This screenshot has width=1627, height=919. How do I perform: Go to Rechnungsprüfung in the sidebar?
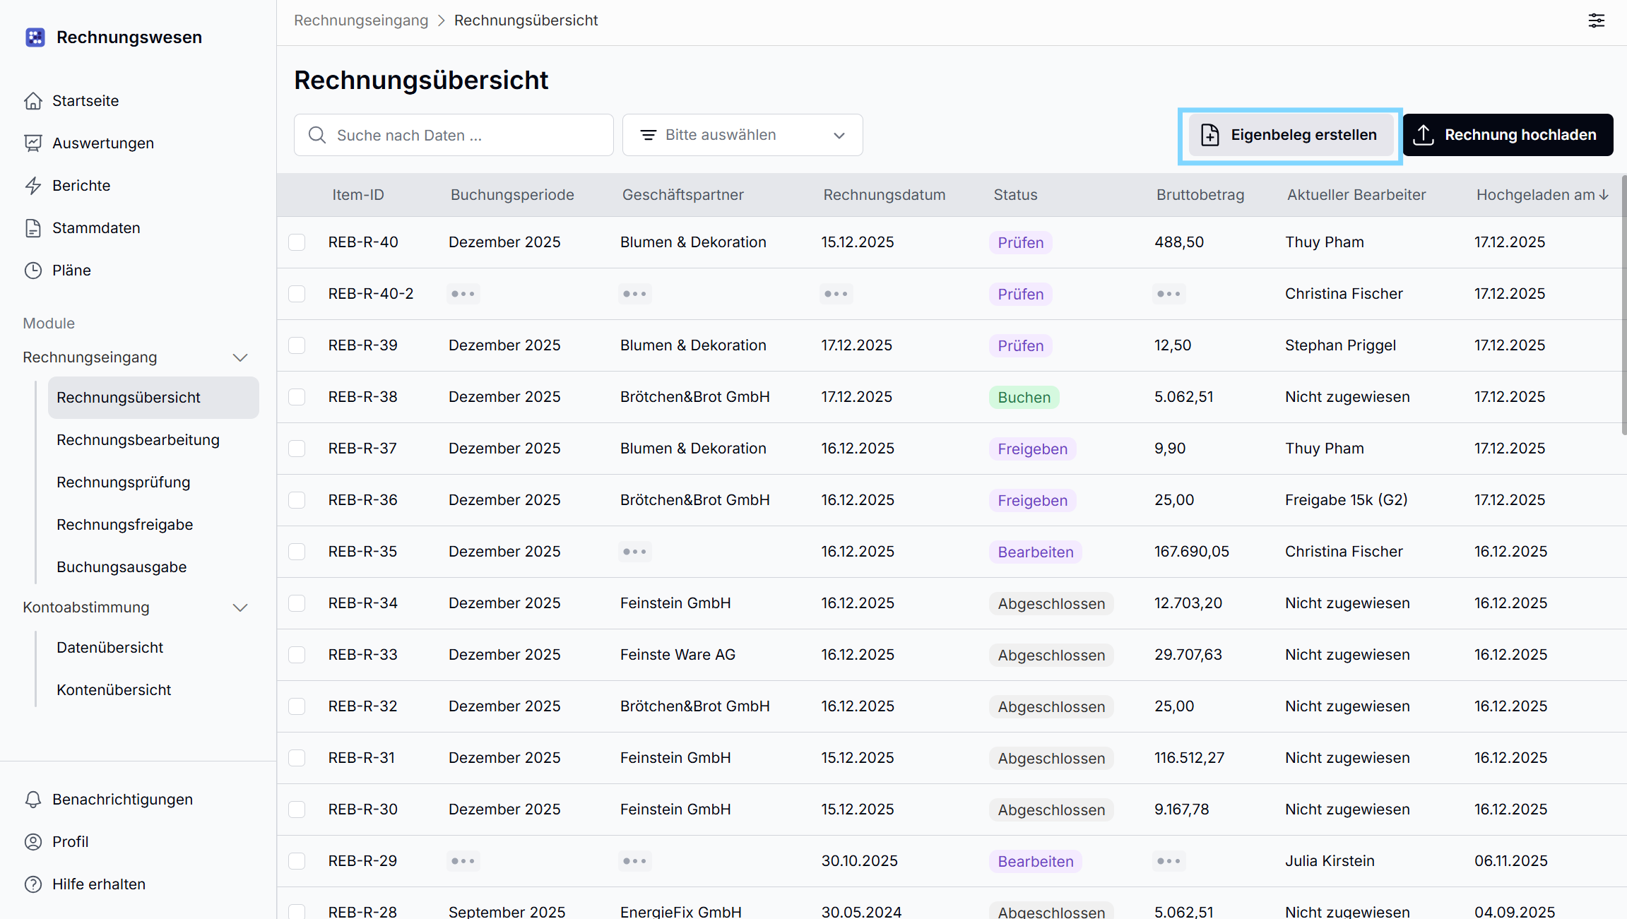click(123, 482)
